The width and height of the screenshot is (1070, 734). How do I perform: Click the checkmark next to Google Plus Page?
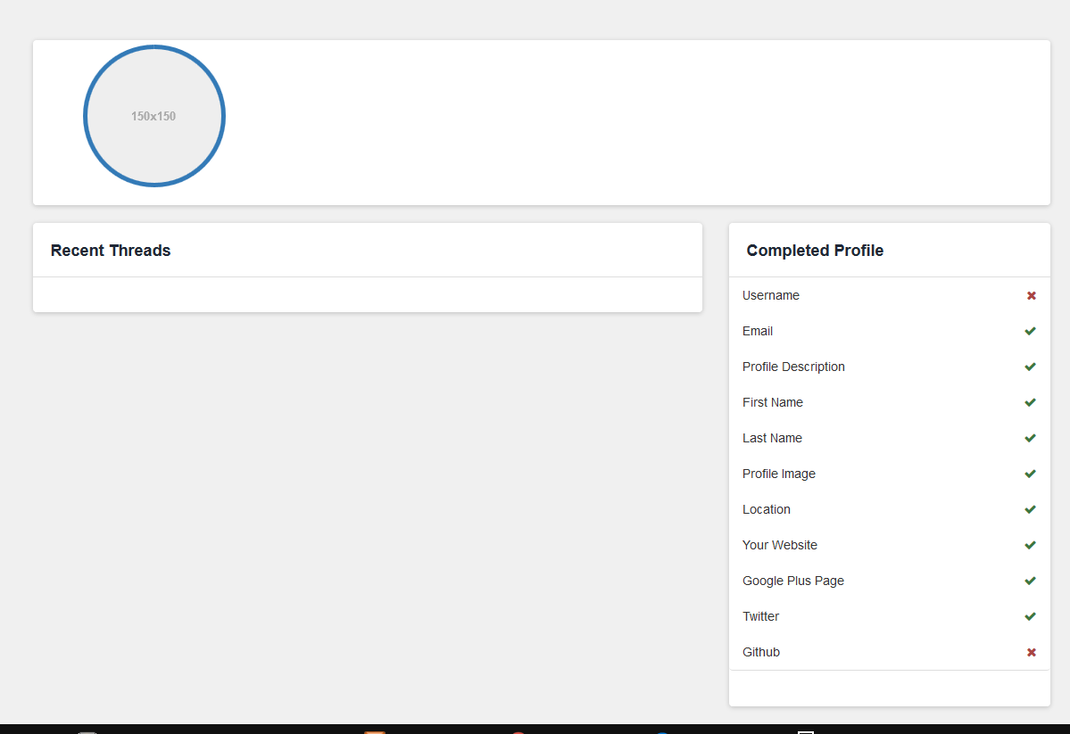tap(1031, 581)
